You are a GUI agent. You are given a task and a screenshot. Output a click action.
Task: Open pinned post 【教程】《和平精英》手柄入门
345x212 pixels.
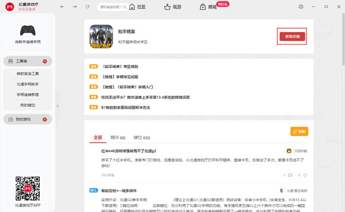point(127,87)
